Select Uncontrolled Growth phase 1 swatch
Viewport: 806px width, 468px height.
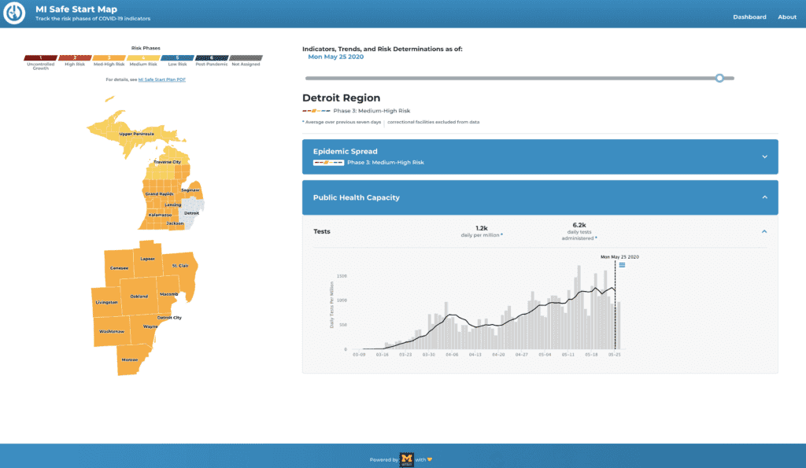(x=41, y=58)
